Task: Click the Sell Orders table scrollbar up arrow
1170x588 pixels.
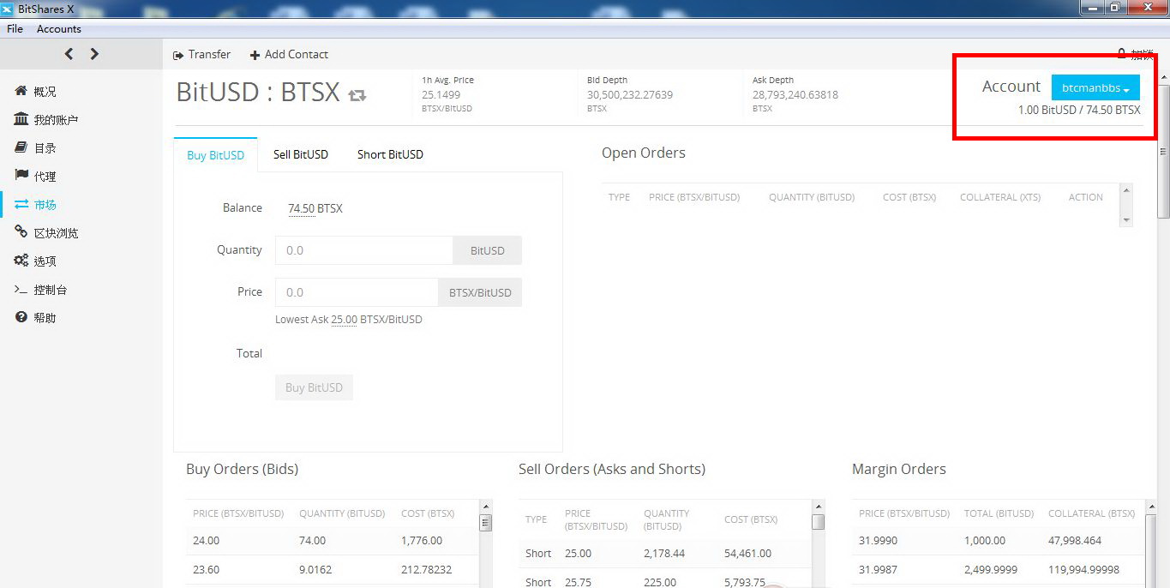Action: click(818, 507)
